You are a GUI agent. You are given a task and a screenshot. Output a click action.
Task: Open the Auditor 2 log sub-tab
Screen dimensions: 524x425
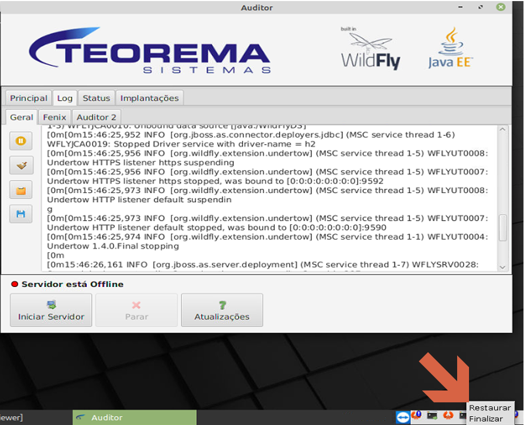(x=96, y=118)
